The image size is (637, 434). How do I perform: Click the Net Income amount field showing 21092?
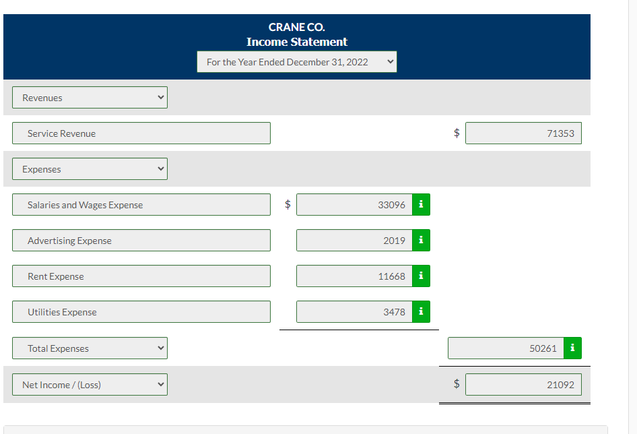pos(523,384)
